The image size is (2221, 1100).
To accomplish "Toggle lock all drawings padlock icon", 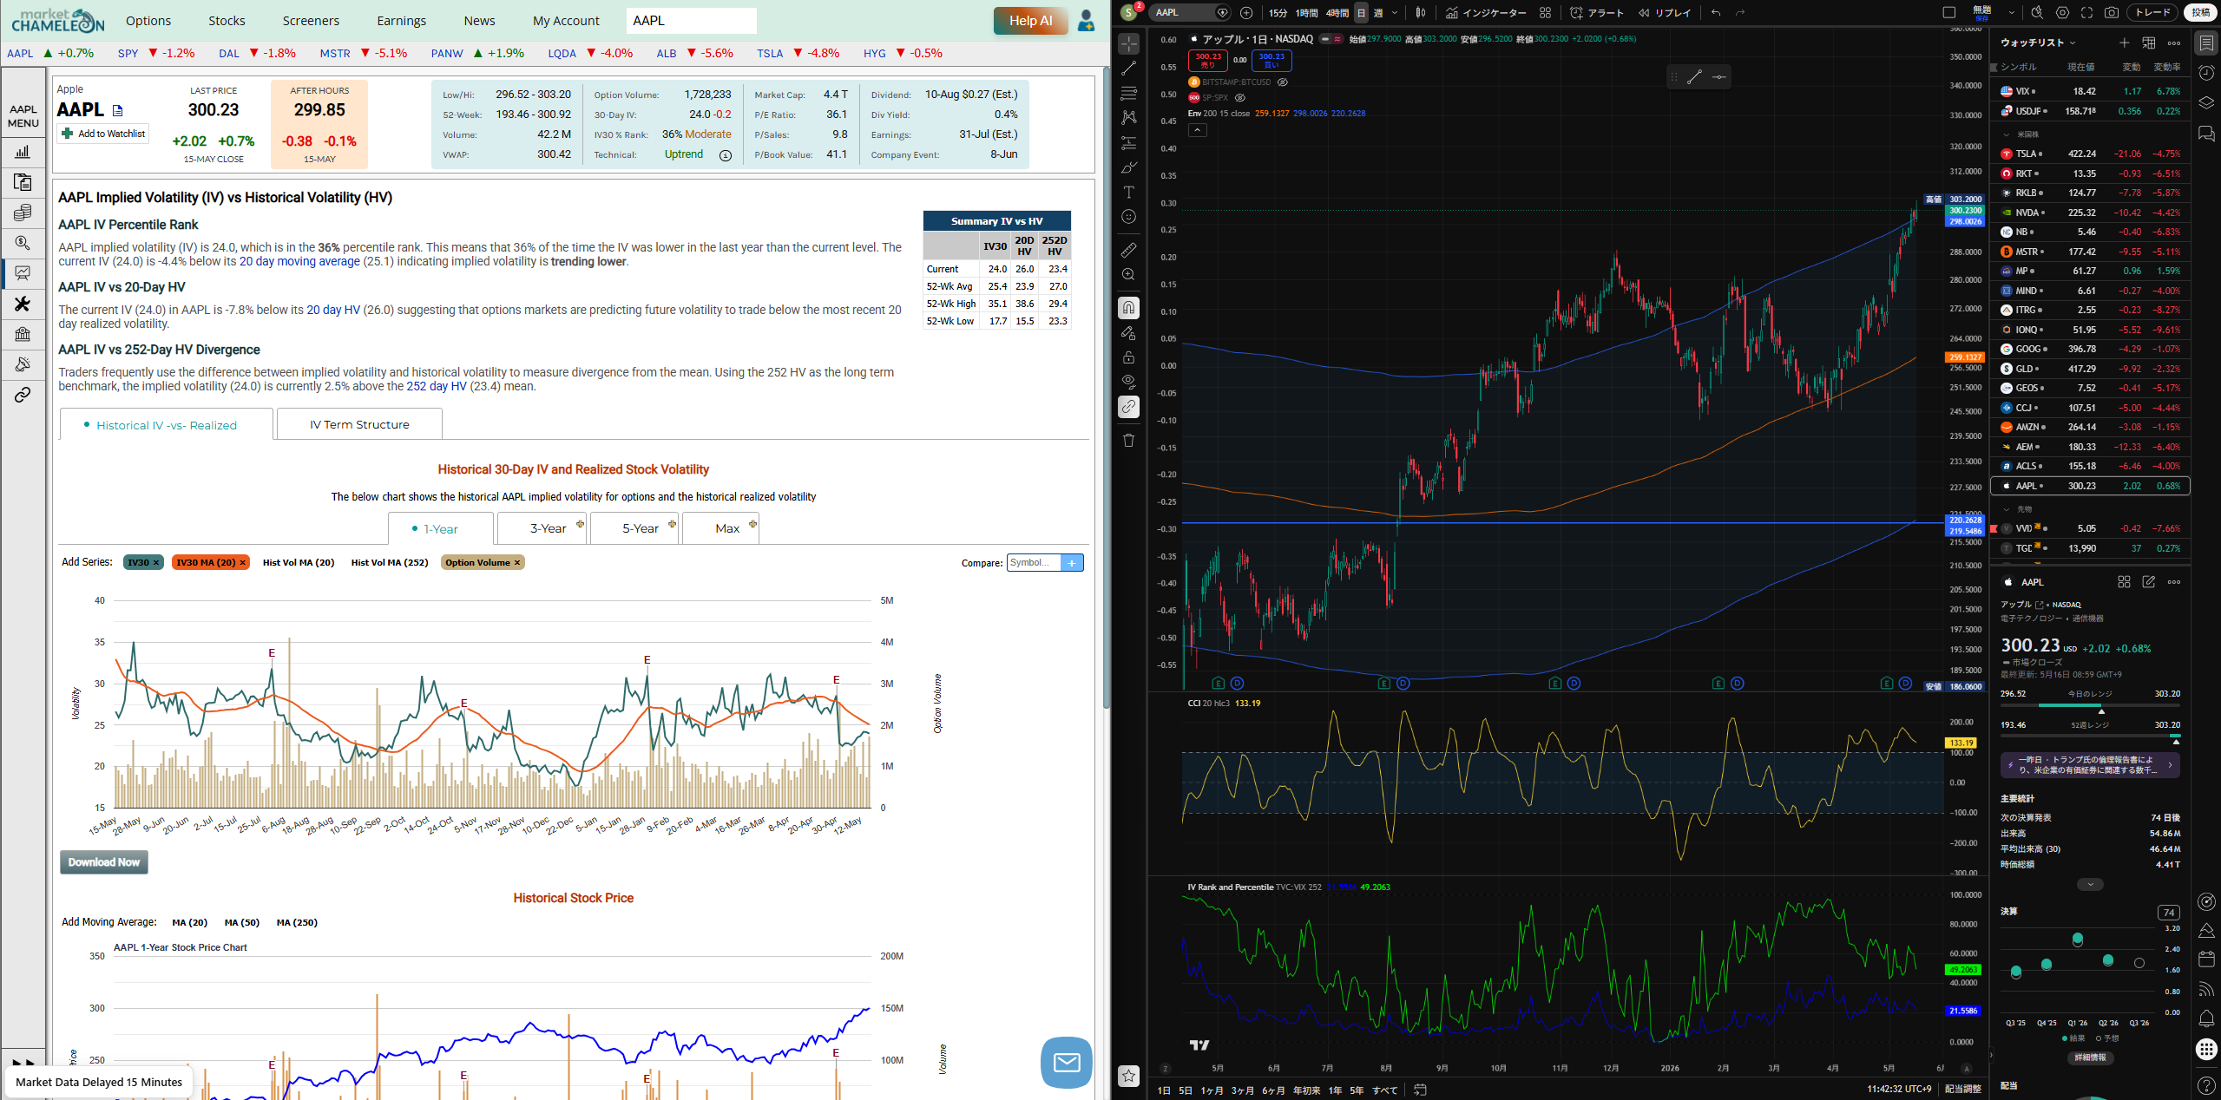I will (1128, 357).
